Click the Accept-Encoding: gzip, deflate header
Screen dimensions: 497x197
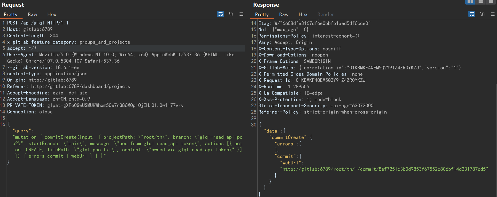point(47,93)
